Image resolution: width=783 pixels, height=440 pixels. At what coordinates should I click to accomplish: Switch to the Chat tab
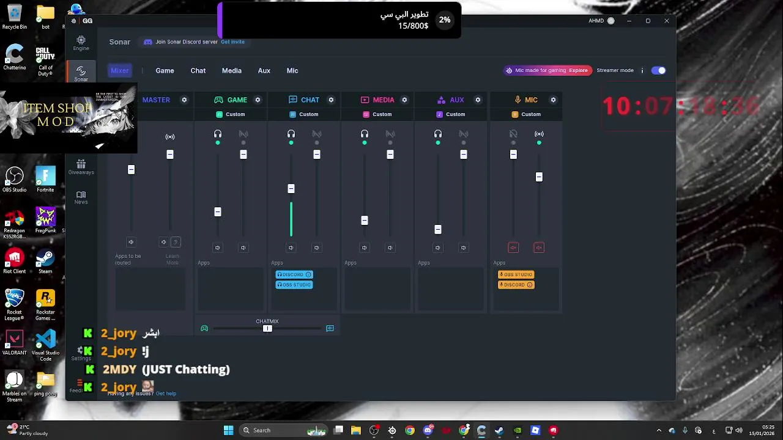coord(198,70)
